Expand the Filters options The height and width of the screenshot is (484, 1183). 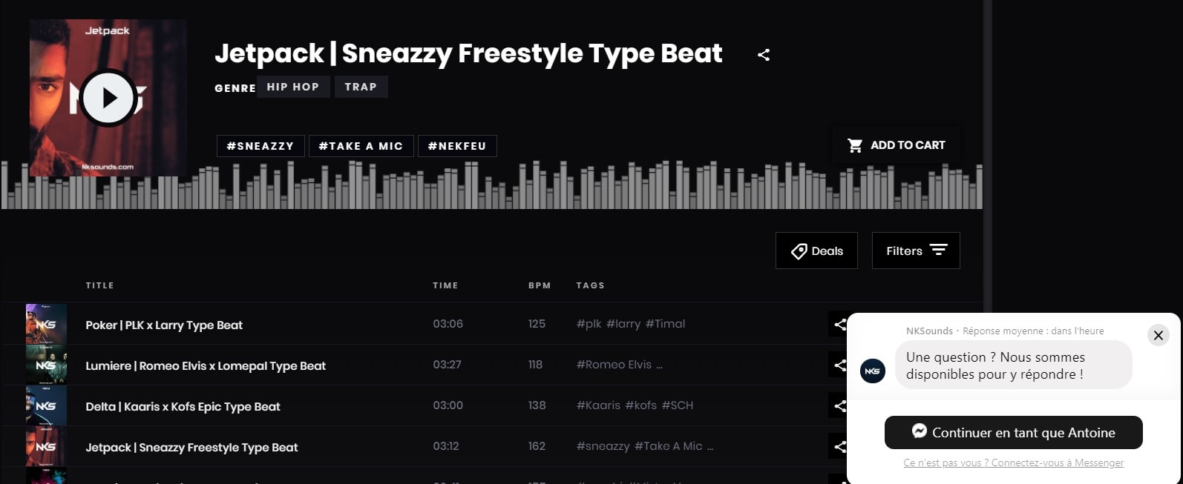[x=916, y=251]
